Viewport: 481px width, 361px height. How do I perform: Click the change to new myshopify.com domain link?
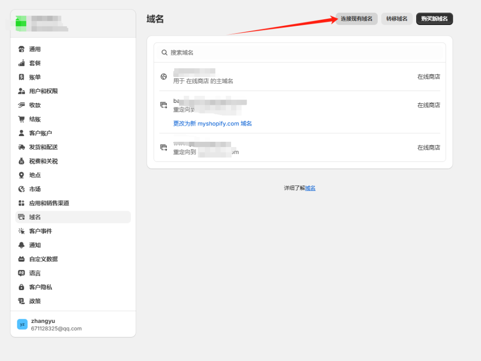coord(212,123)
